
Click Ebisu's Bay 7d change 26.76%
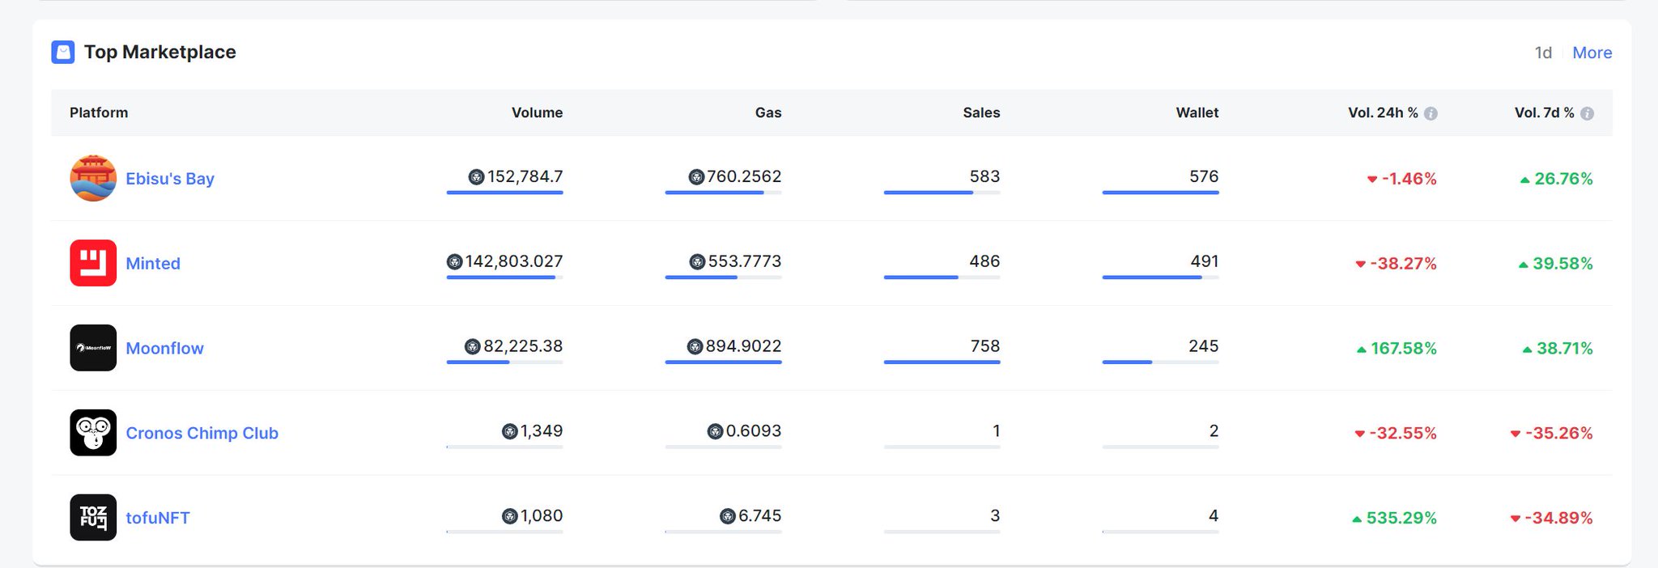click(1563, 179)
